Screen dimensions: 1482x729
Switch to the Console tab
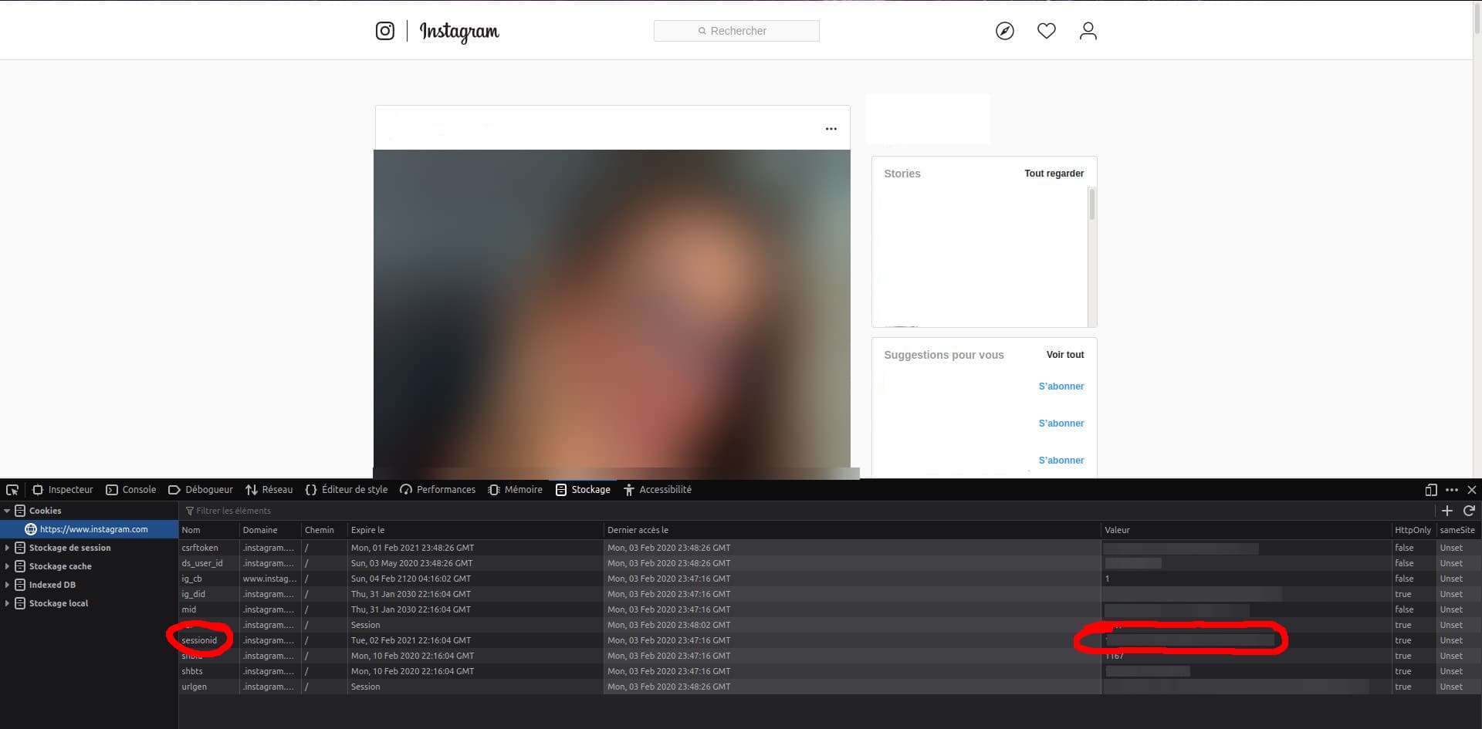[131, 490]
